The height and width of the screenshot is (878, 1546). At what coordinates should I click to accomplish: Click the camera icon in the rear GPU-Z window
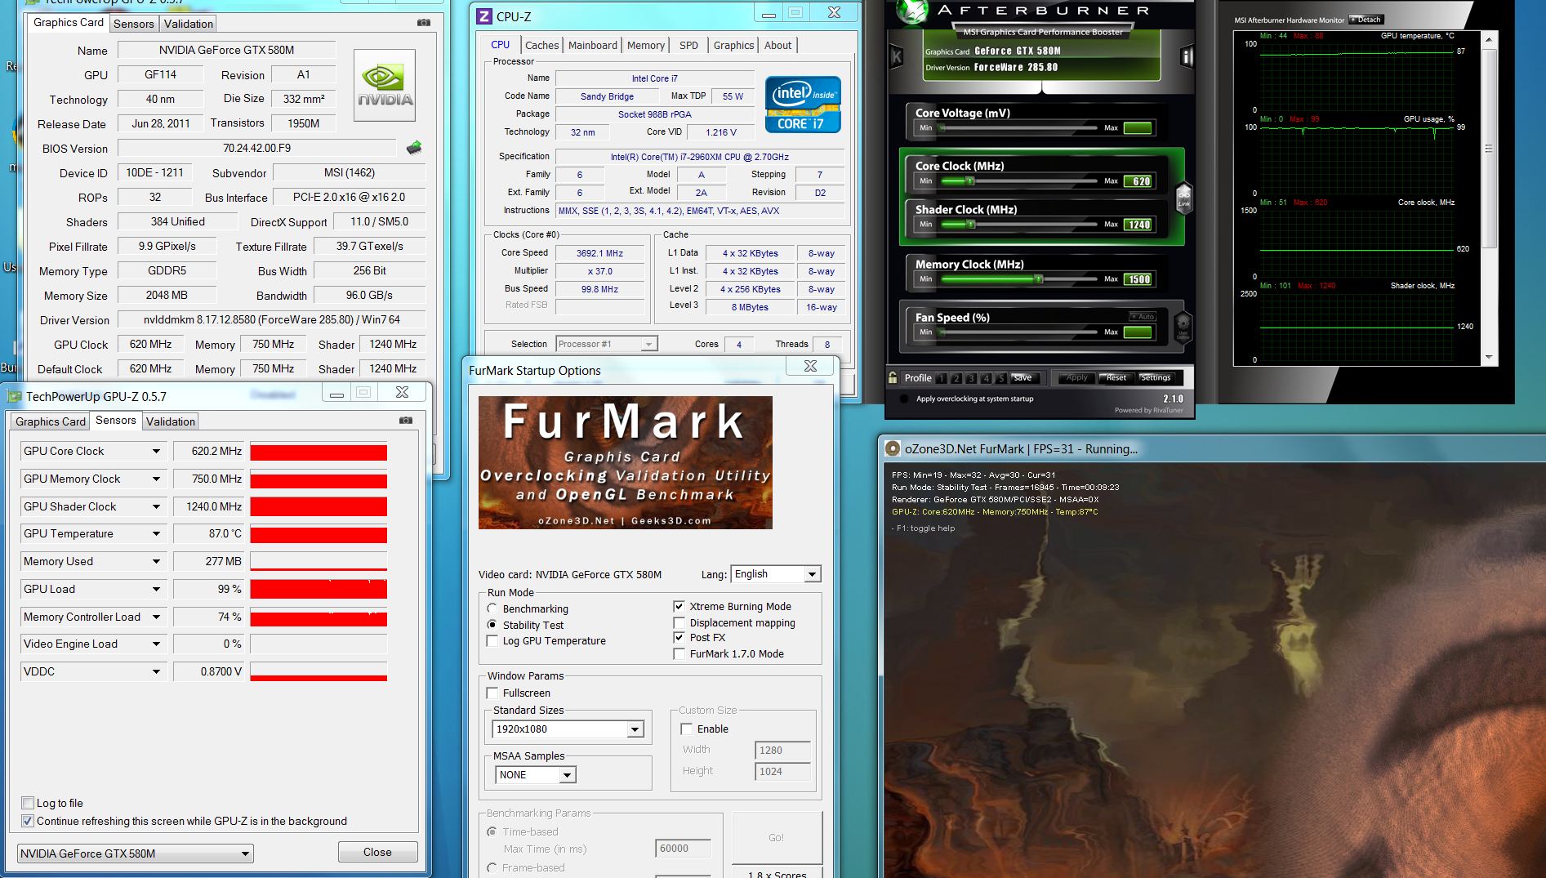tap(423, 22)
